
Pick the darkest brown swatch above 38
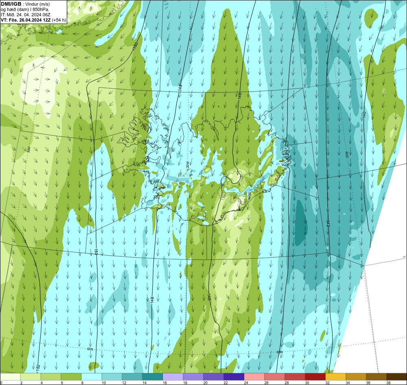tap(396, 377)
